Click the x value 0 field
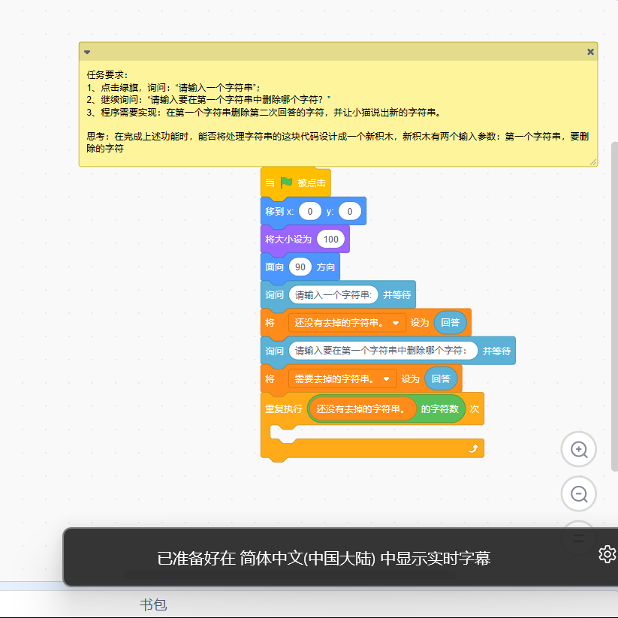The height and width of the screenshot is (618, 618). (310, 212)
